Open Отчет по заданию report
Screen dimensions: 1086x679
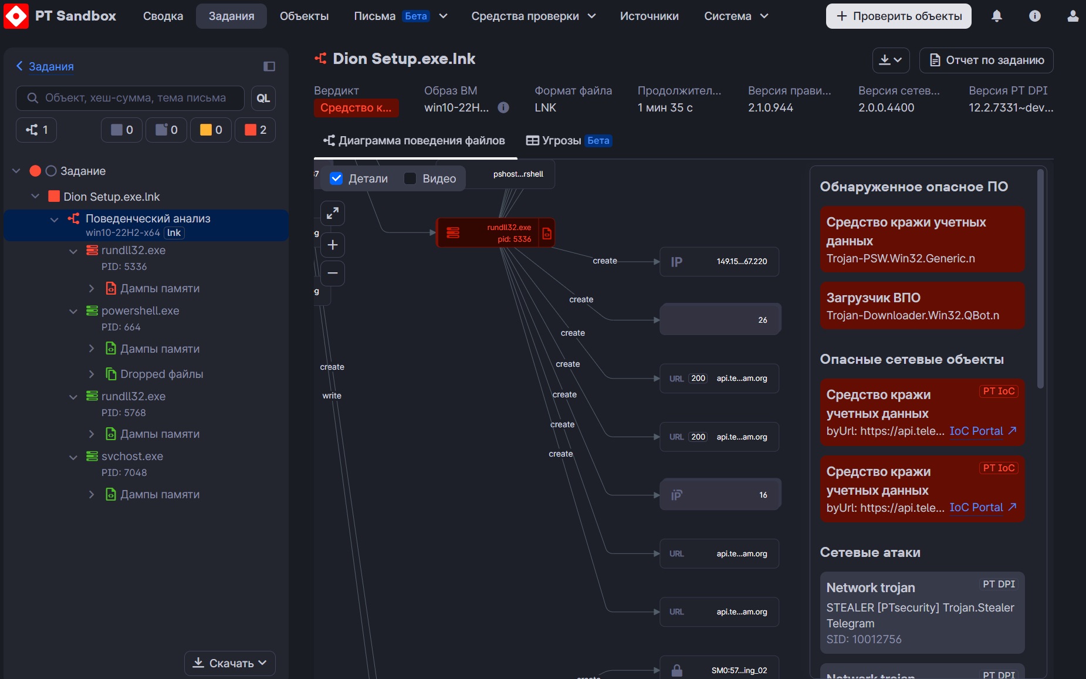(x=986, y=60)
